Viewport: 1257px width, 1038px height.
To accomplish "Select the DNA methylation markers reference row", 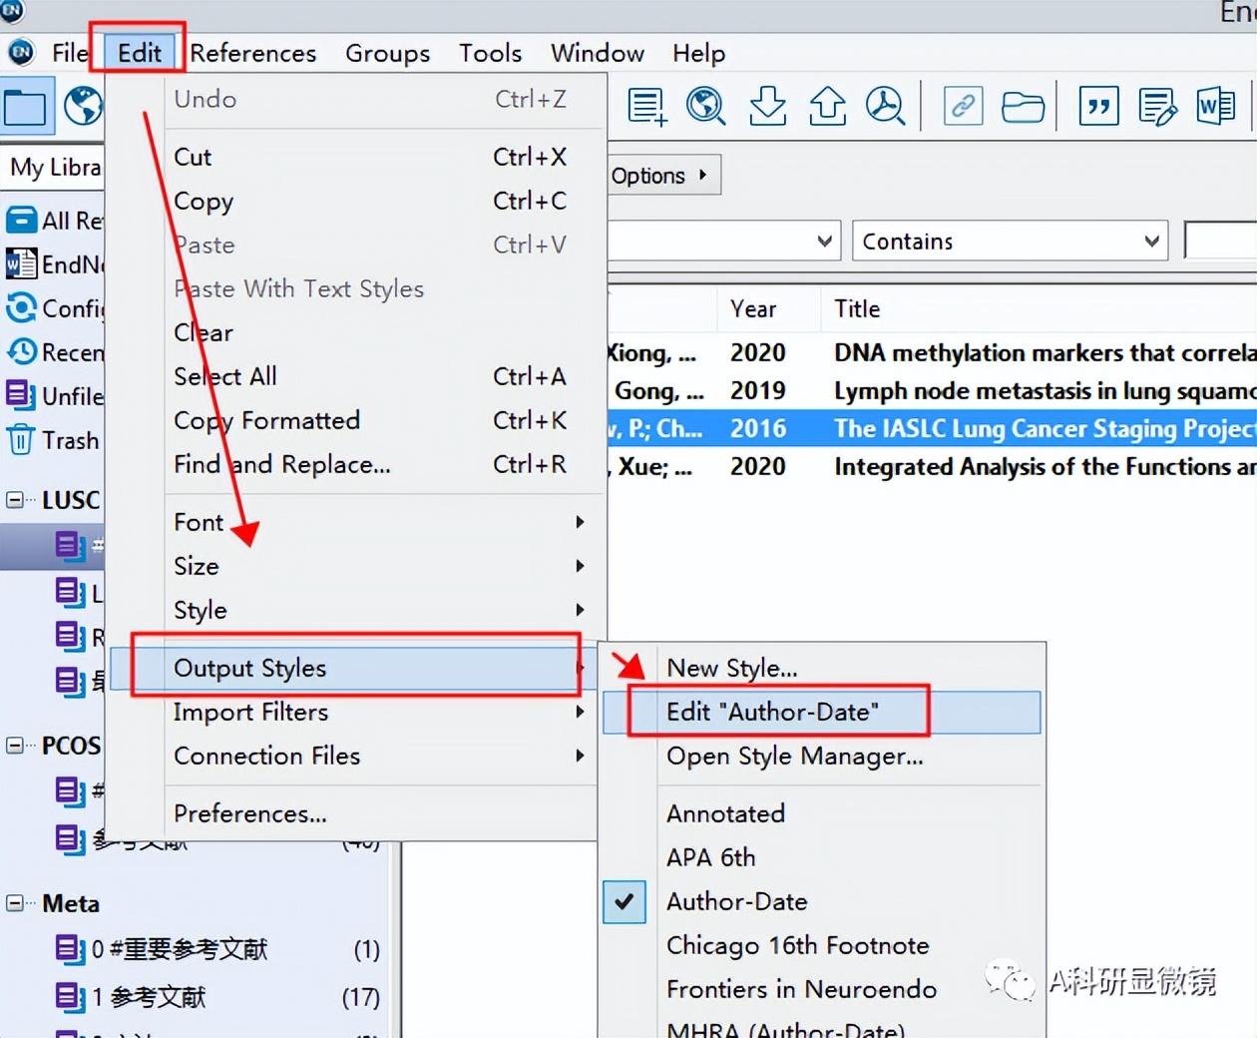I will tap(932, 352).
